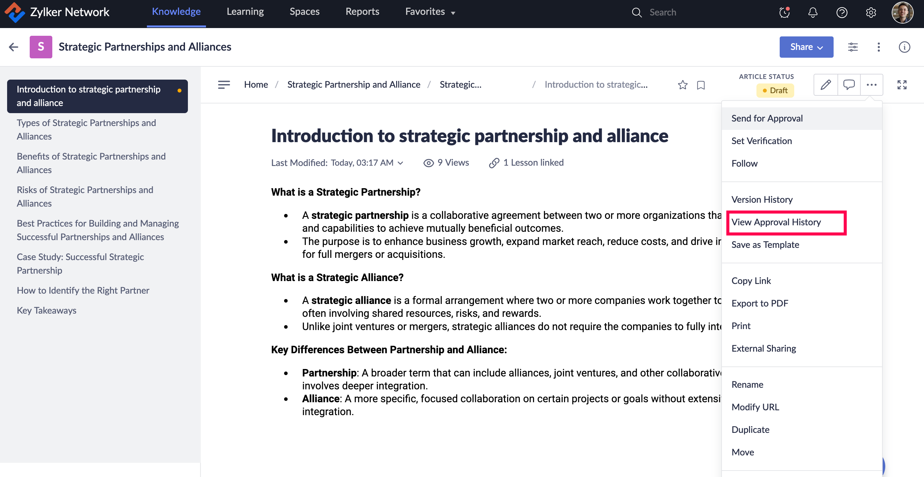Click the back arrow next to manual title
The width and height of the screenshot is (924, 477).
coord(14,47)
